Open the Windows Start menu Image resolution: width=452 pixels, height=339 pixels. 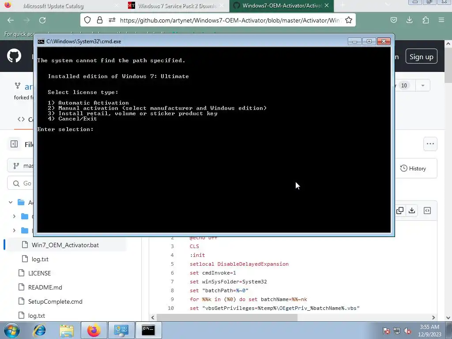11,330
